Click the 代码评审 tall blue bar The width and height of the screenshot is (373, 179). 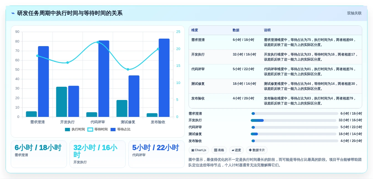[104, 79]
